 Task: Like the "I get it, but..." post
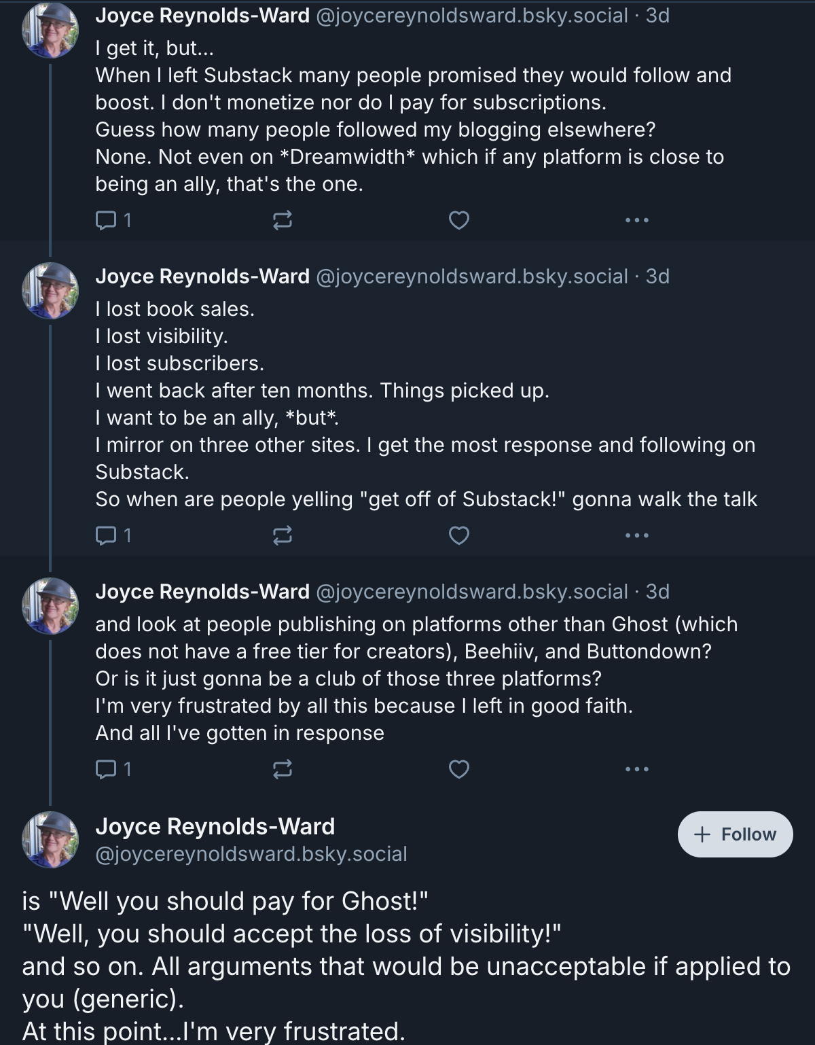(x=459, y=220)
